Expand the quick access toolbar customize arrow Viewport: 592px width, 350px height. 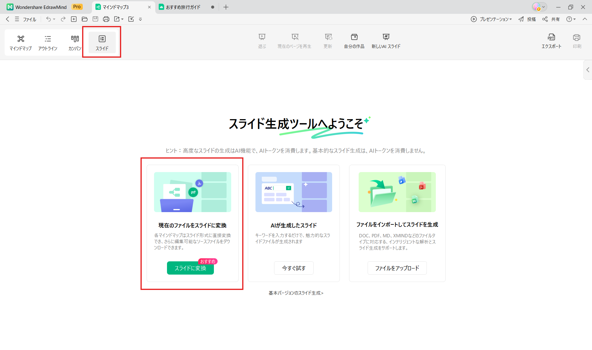click(x=140, y=19)
